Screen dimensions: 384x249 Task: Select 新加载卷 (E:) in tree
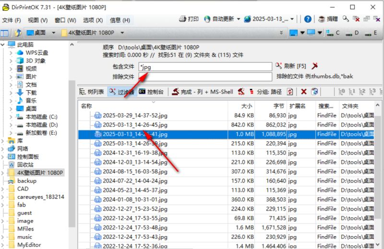[x=41, y=133]
